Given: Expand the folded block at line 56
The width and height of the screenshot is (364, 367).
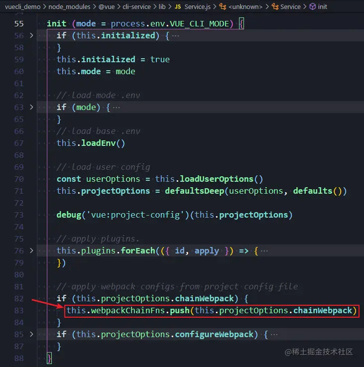Looking at the screenshot, I should pyautogui.click(x=31, y=35).
